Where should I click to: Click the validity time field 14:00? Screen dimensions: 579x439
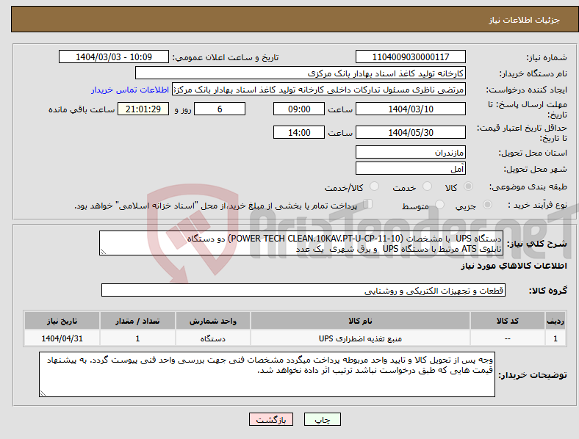[x=299, y=132]
